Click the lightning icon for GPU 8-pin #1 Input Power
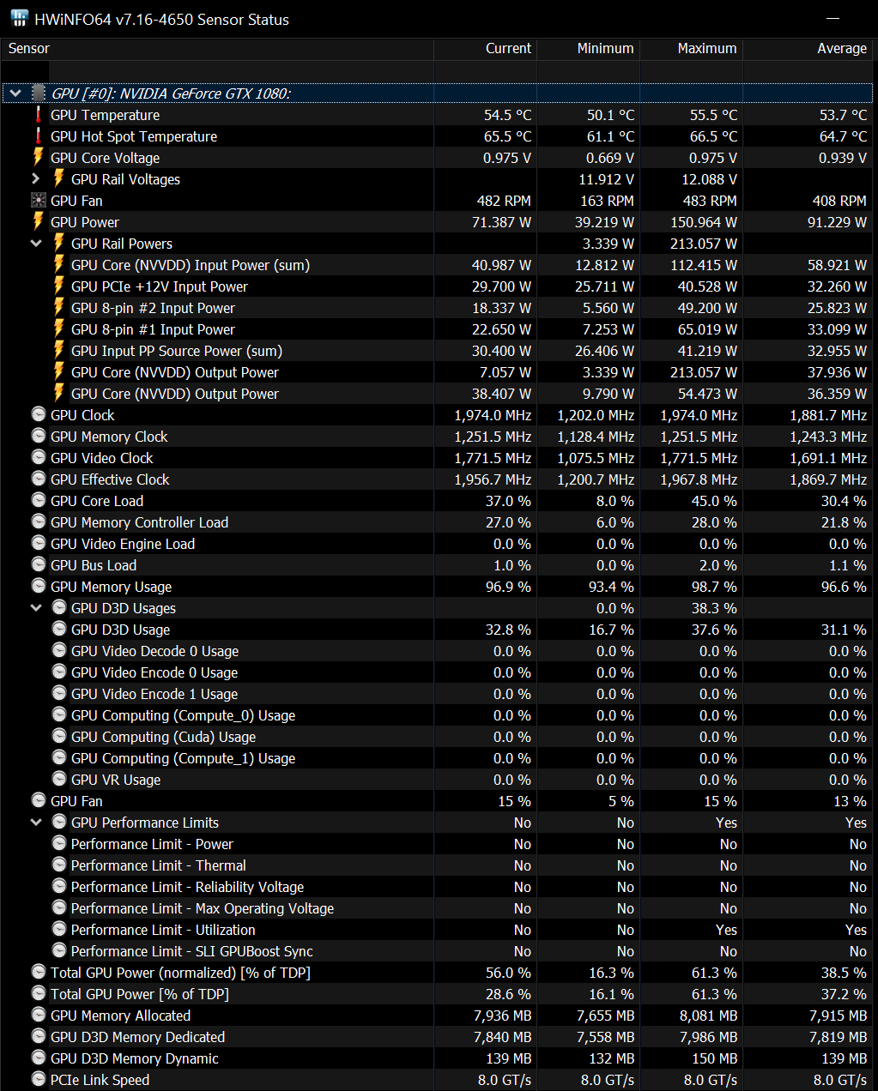878x1091 pixels. [x=59, y=329]
